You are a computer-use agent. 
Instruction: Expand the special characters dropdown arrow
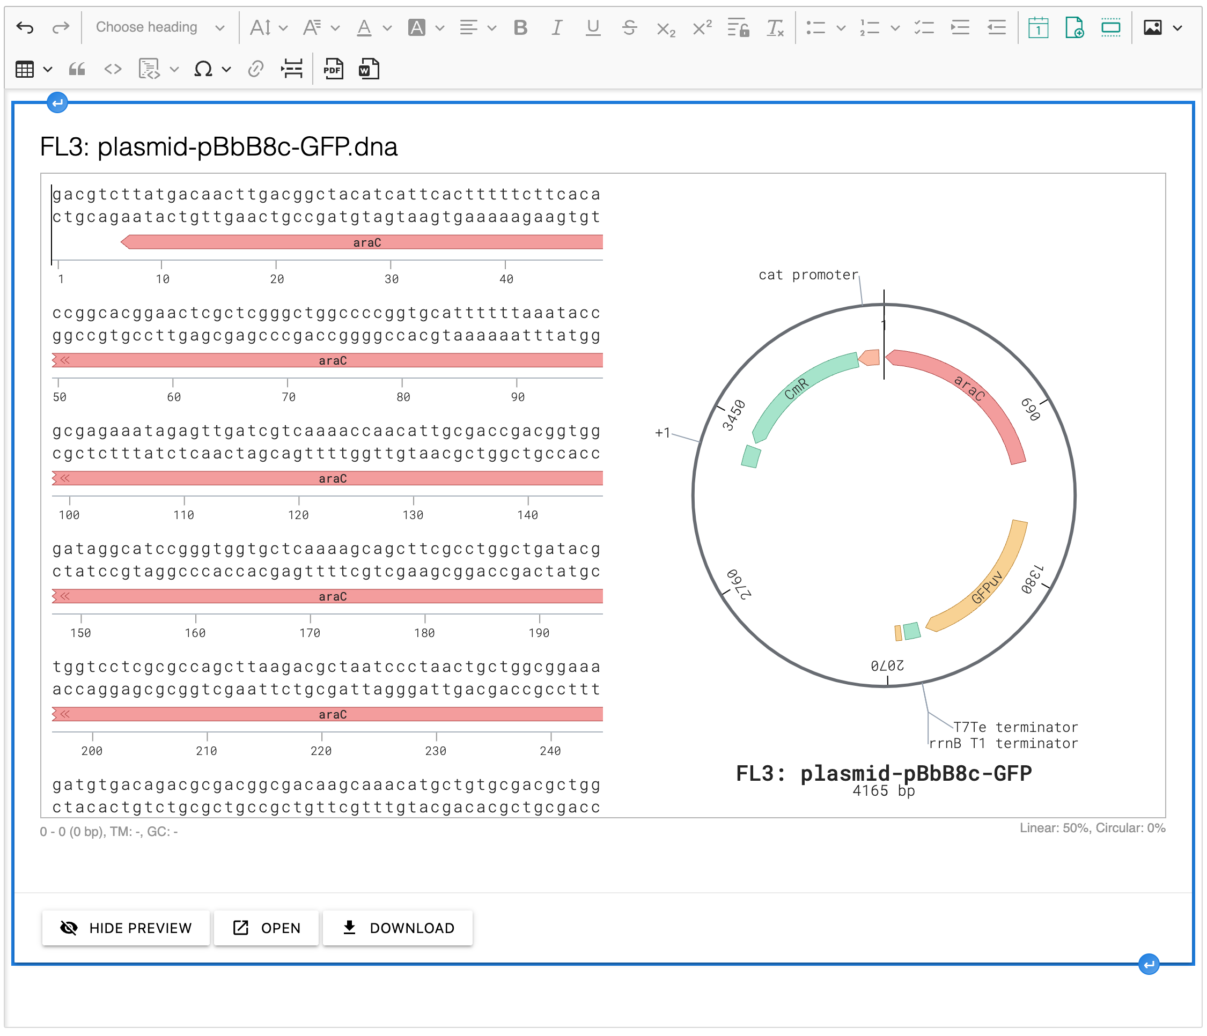[226, 69]
